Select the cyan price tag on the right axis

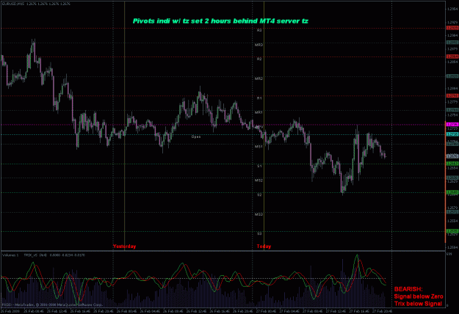tap(452, 134)
